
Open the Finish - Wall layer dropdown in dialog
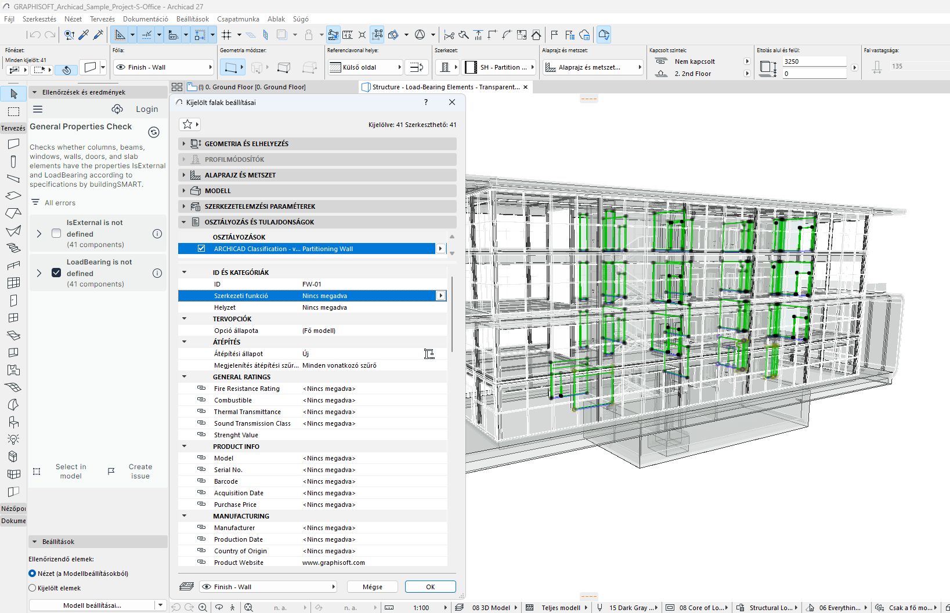tap(268, 587)
